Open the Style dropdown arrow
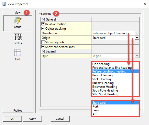149x125 pixels. pos(137,56)
